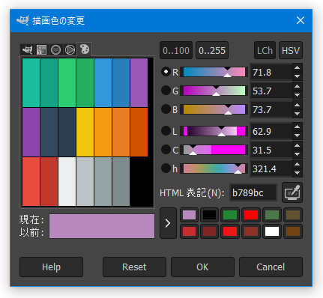323x298 pixels.
Task: Open the color Wheel selector tab
Action: click(70, 49)
